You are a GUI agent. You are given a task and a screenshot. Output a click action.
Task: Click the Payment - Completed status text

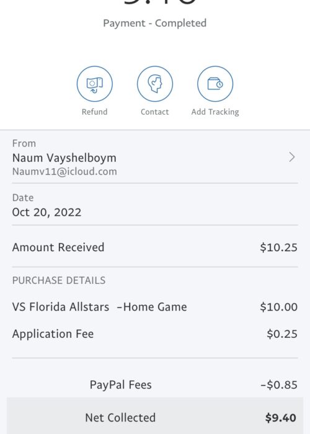[155, 23]
